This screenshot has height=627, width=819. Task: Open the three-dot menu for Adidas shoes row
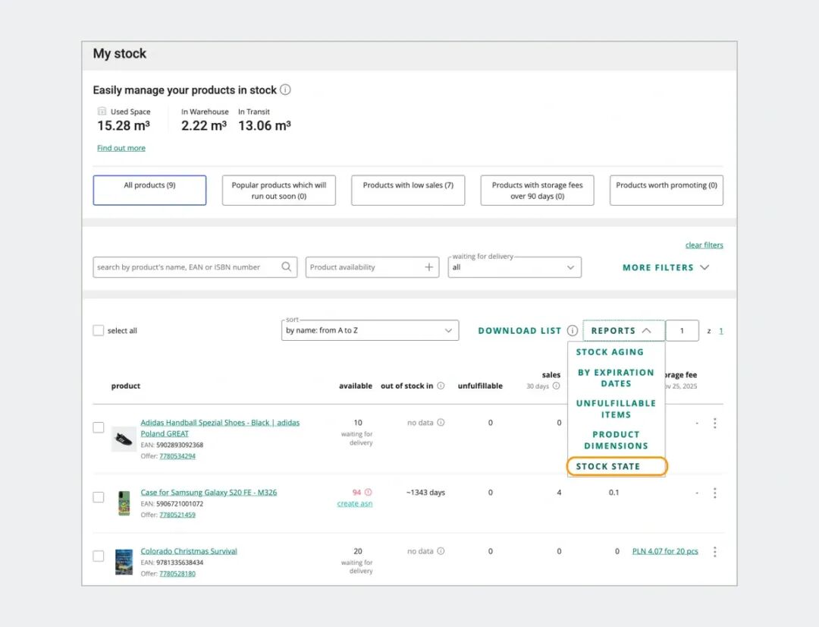(x=714, y=423)
